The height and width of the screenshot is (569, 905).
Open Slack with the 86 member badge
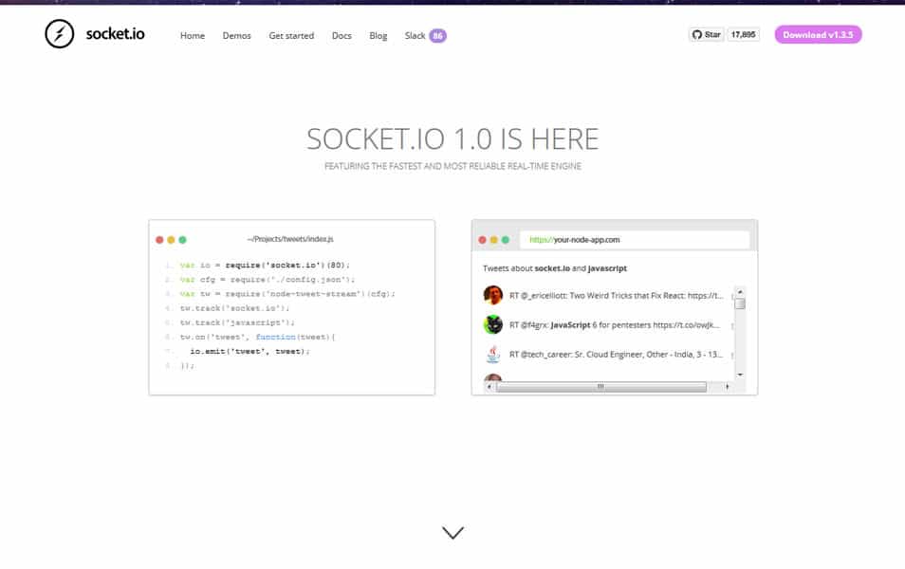(x=421, y=35)
